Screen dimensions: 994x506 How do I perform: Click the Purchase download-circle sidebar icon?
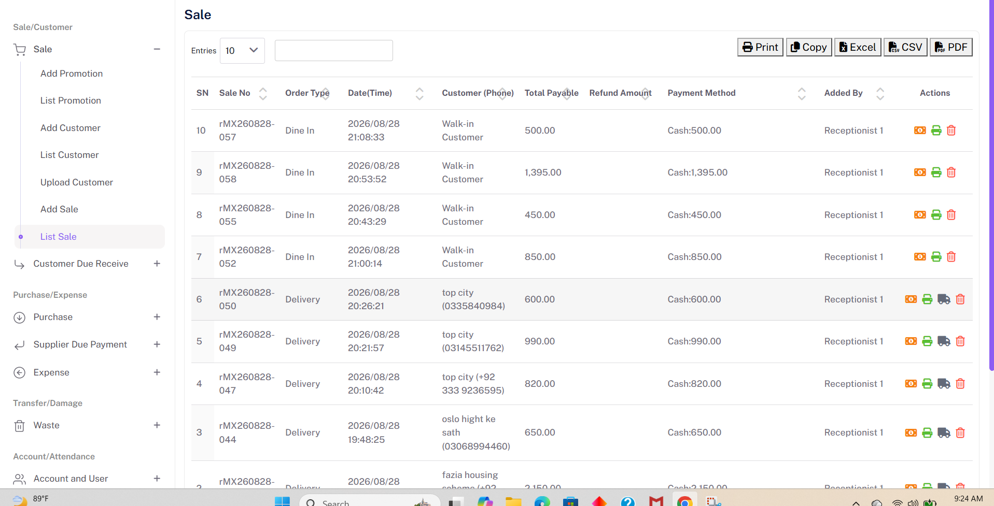(19, 317)
